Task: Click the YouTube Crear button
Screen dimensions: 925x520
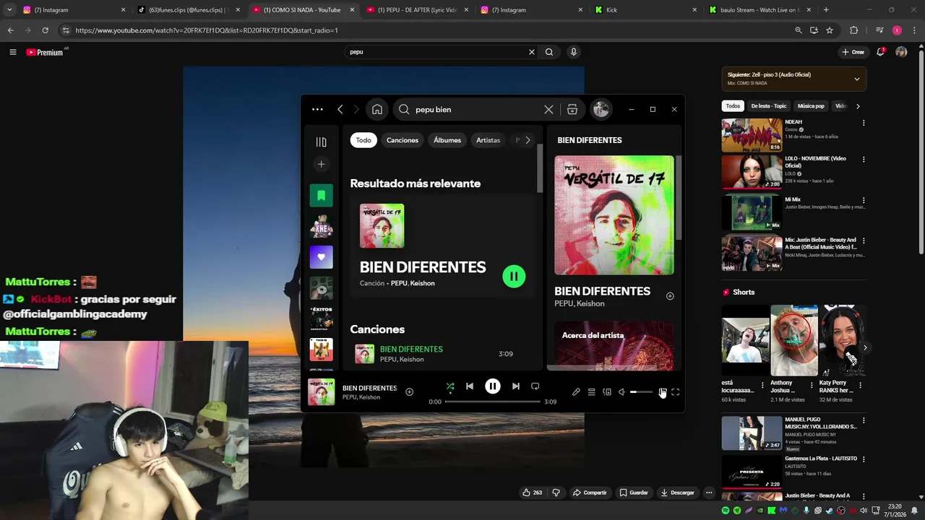Action: 853,52
